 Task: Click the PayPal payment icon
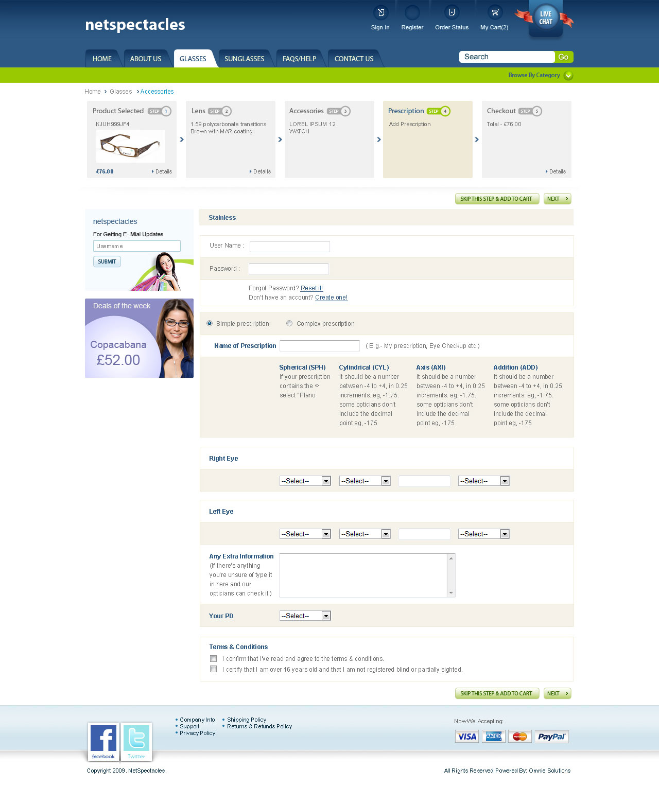coord(551,737)
